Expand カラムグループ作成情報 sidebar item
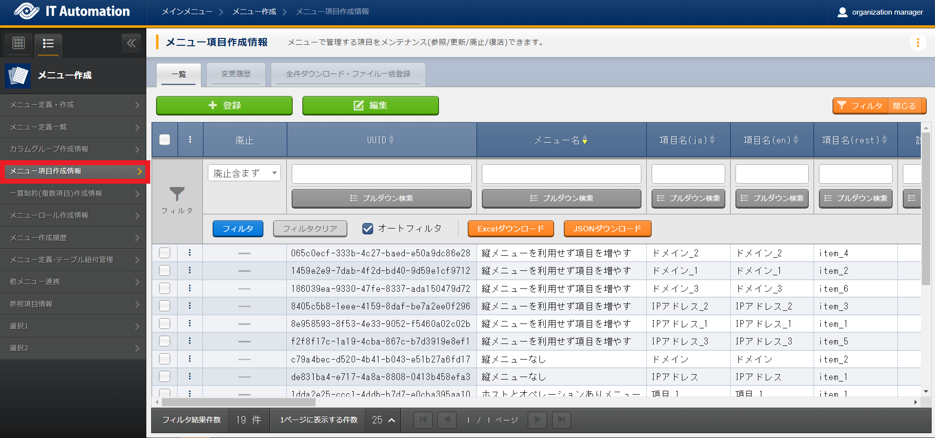935x438 pixels. tap(73, 149)
